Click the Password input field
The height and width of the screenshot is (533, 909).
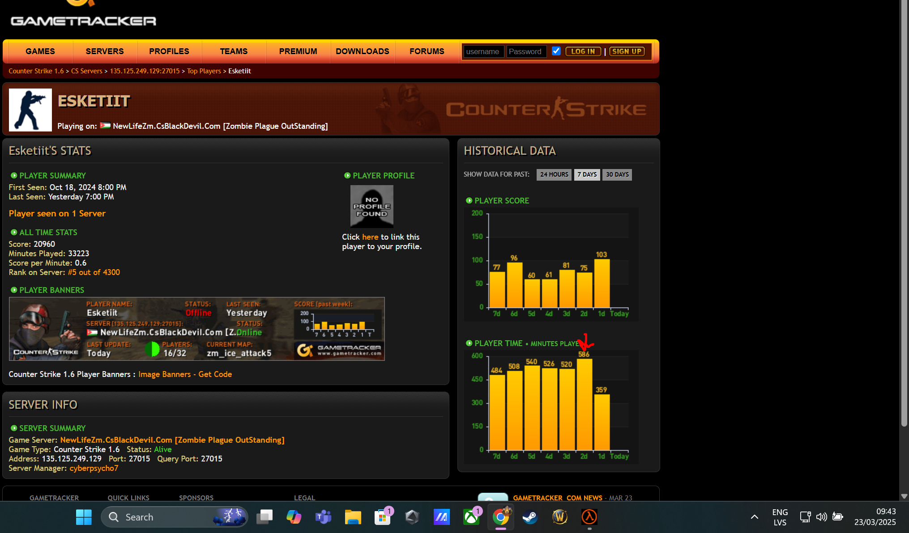(x=527, y=51)
